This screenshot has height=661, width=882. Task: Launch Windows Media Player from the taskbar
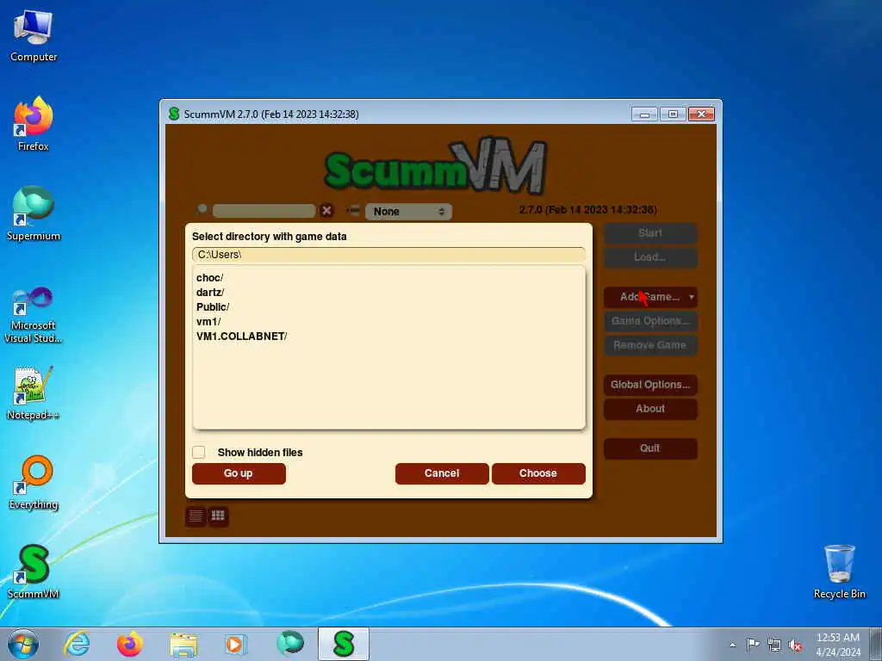pos(236,644)
